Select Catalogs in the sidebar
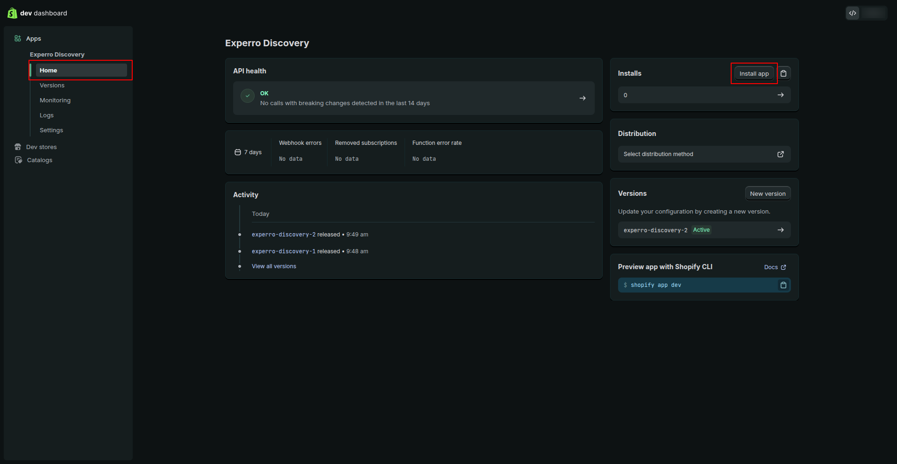The image size is (897, 464). tap(40, 160)
